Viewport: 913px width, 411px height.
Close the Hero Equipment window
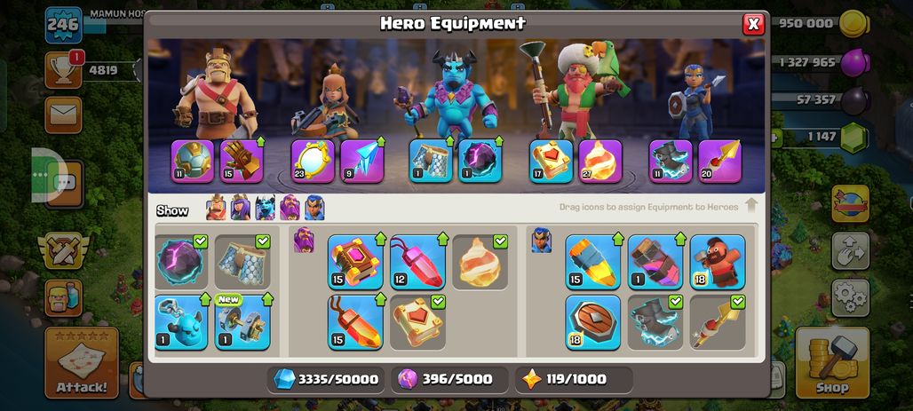[753, 24]
